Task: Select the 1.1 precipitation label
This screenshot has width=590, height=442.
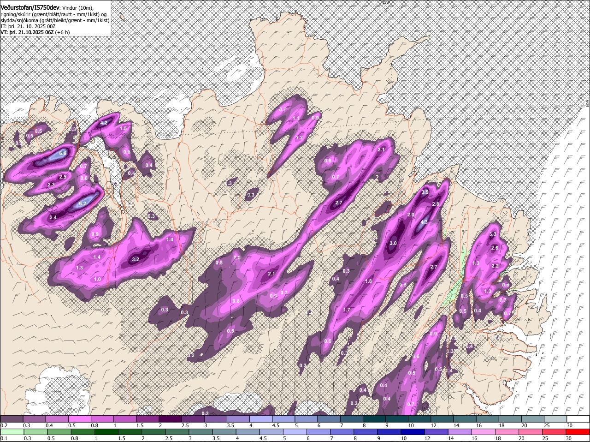Action: coord(296,119)
